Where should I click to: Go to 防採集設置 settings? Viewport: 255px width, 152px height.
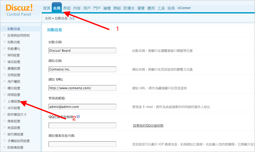(x=16, y=148)
